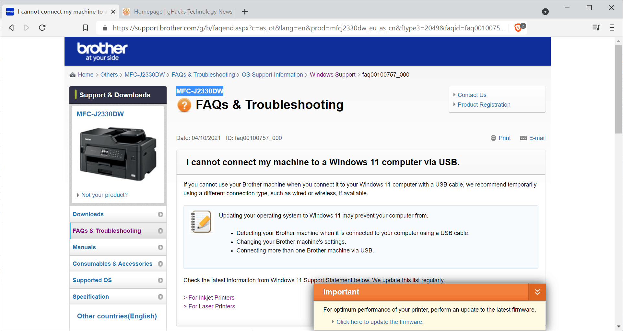Reload the current page
This screenshot has height=331, width=623.
point(42,28)
